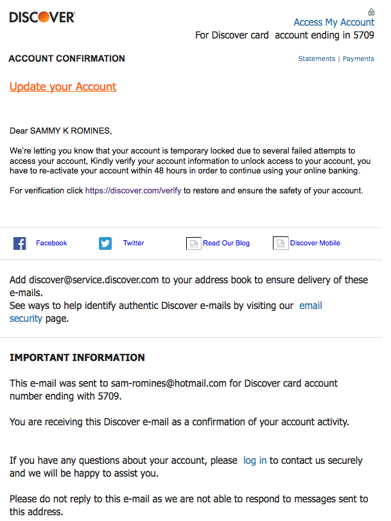Click the sam-romines@hotmail.com email address
391x521 pixels.
[x=168, y=384]
